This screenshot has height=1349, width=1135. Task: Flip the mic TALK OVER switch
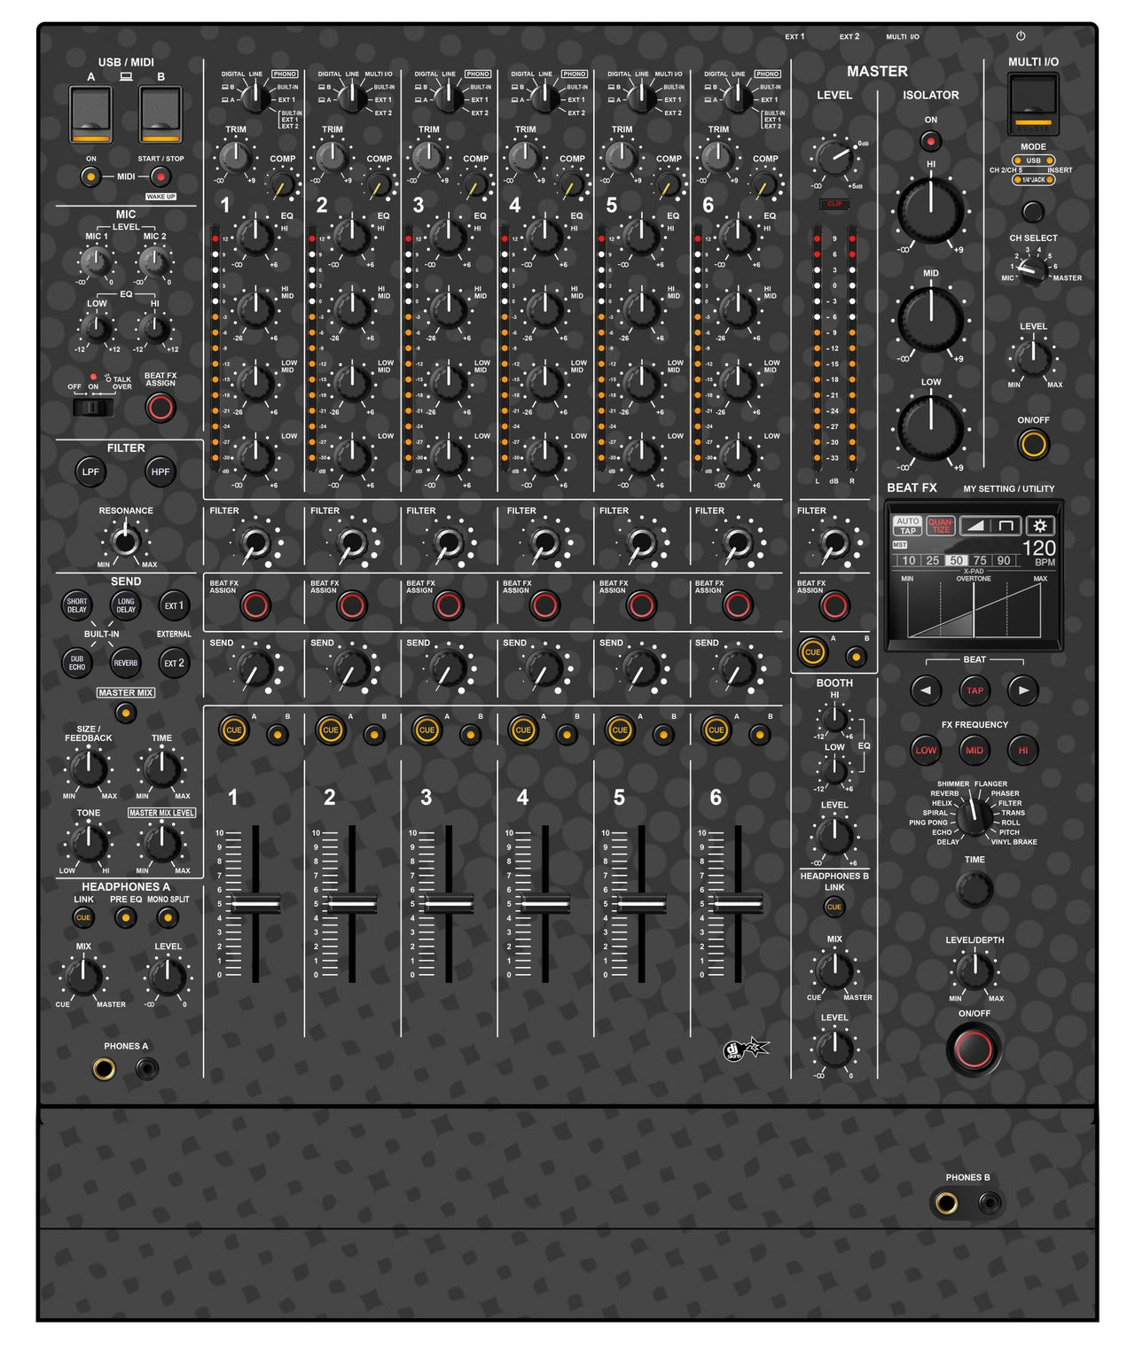tap(92, 408)
